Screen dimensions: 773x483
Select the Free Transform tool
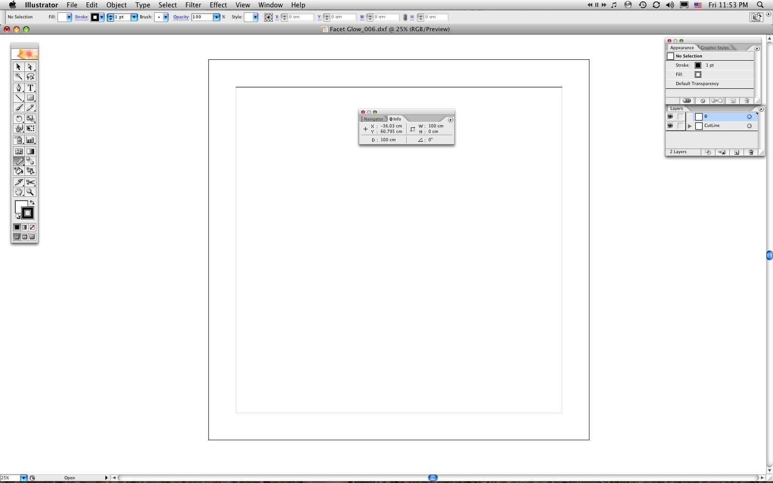pyautogui.click(x=30, y=129)
